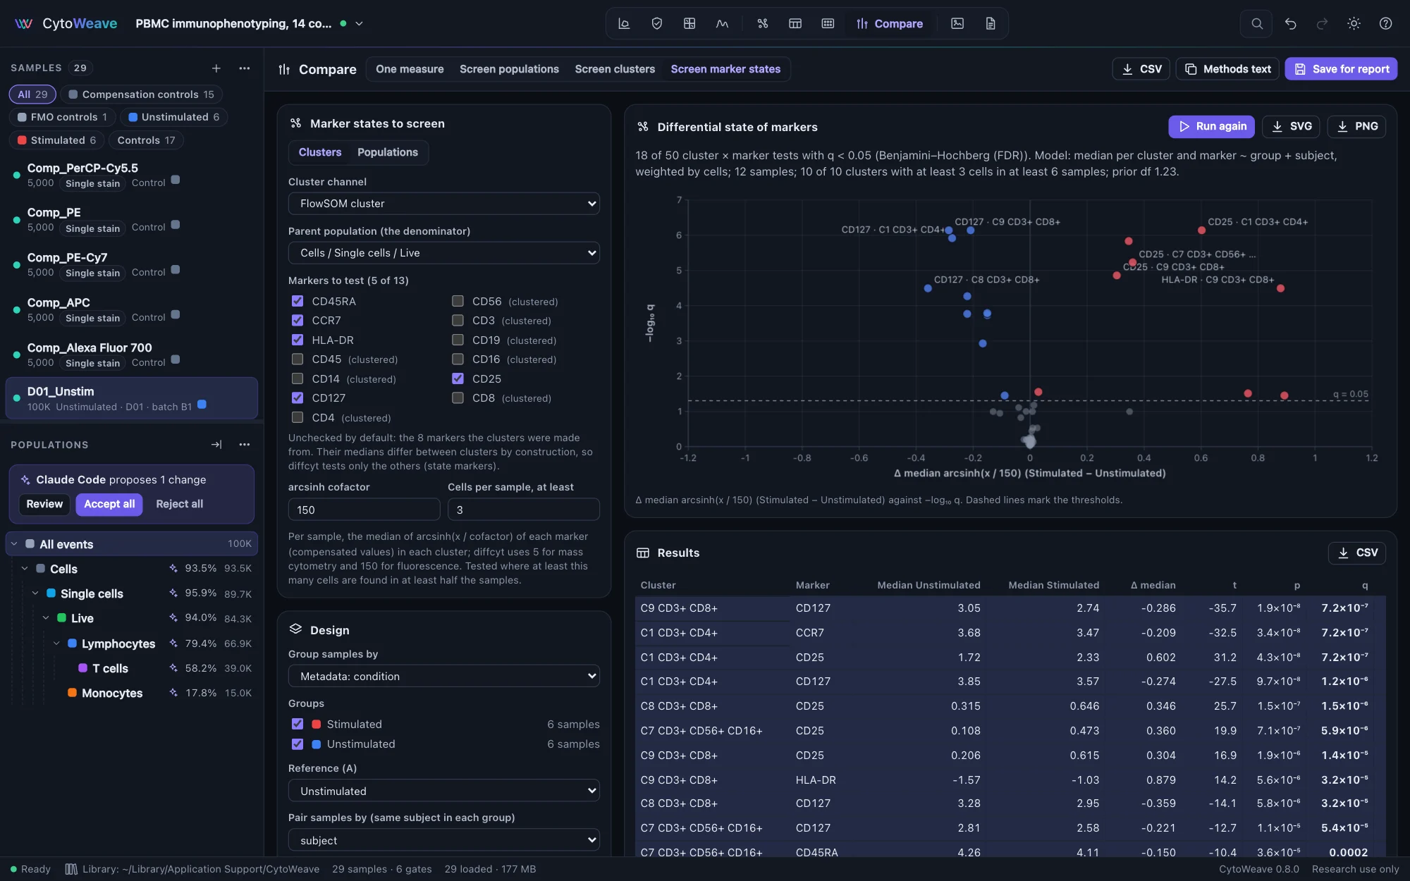Click Accept all for proposed change
1410x881 pixels.
point(109,504)
